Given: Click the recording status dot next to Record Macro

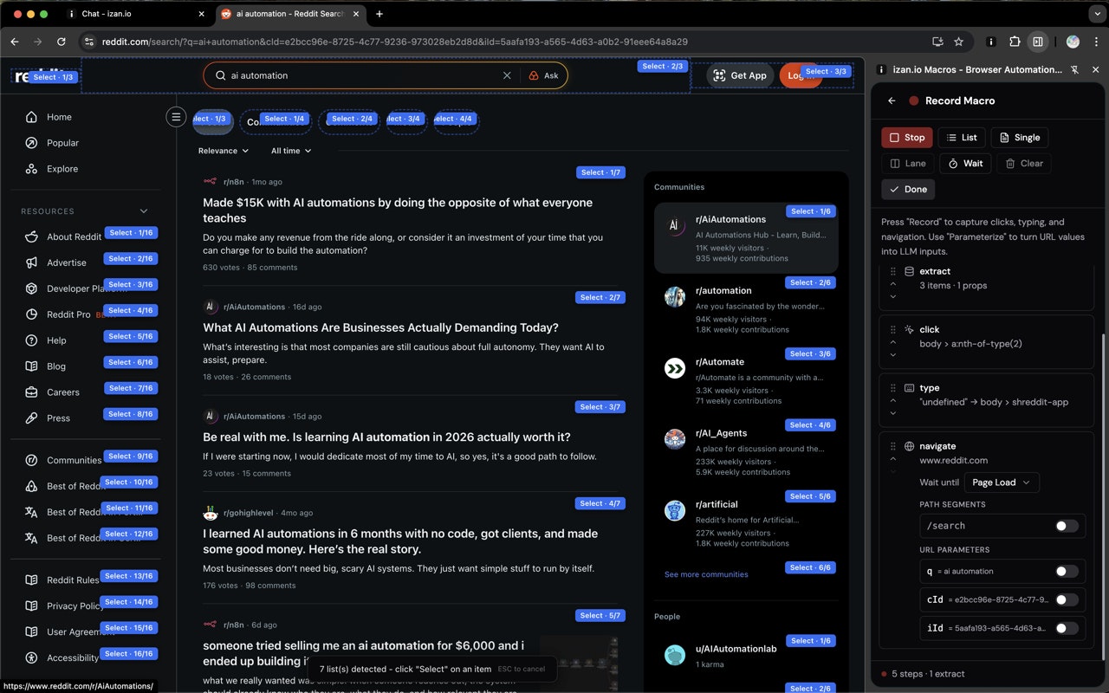Looking at the screenshot, I should click(x=913, y=100).
